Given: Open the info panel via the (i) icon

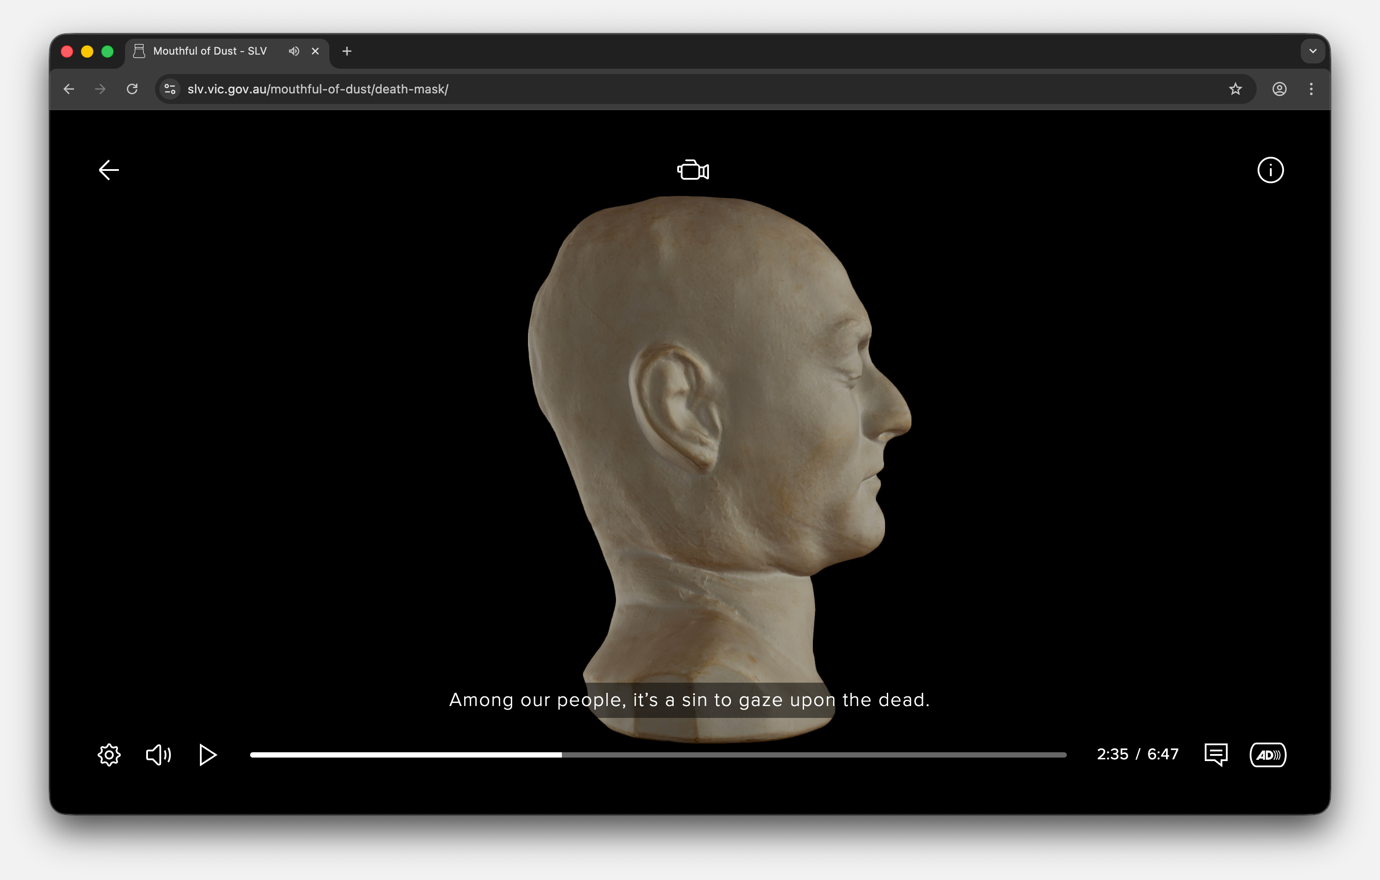Looking at the screenshot, I should pos(1270,170).
